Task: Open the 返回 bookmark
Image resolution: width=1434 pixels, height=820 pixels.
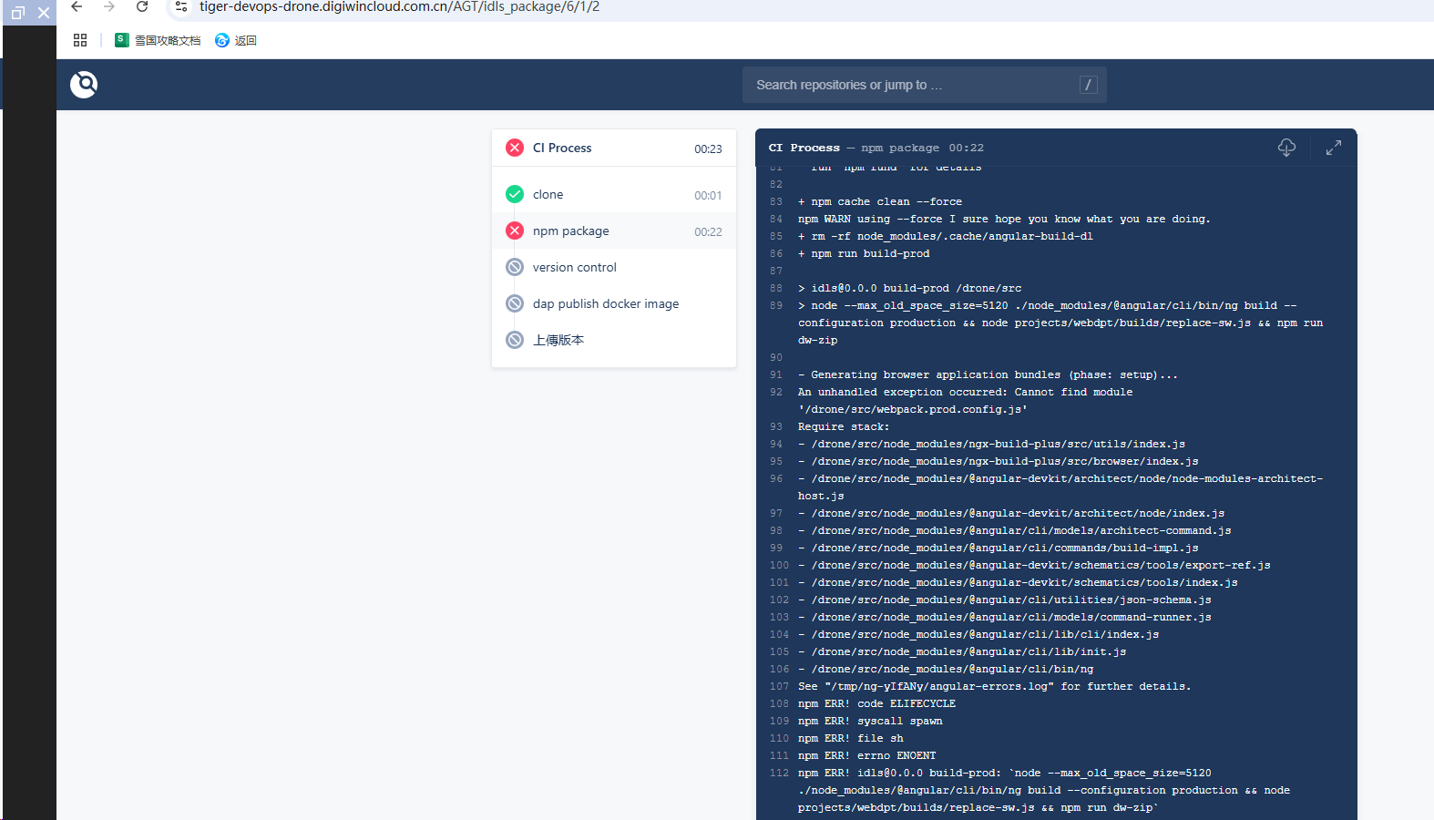Action: (x=236, y=40)
